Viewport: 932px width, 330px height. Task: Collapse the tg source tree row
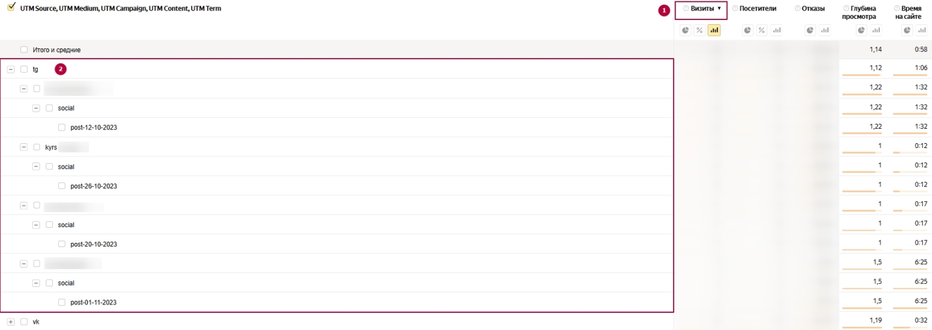[x=11, y=69]
